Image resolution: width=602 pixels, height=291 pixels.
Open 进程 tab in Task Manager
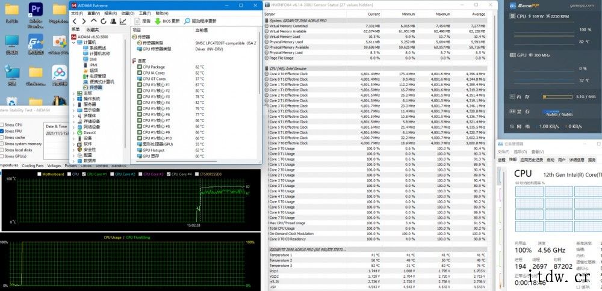click(501, 160)
